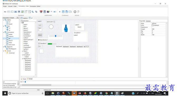The width and height of the screenshot is (177, 96).
Task: Collapse the Scripts tree node
Action: (4, 51)
